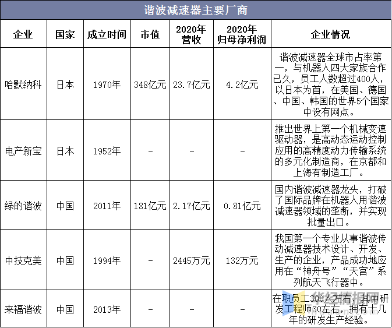Click 中国 in the 绿的谐波 row
Image resolution: width=392 pixels, height=328 pixels.
pos(65,206)
